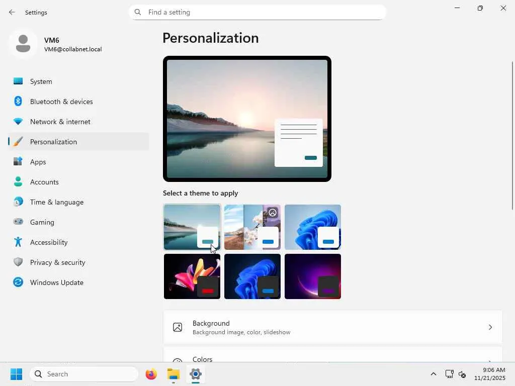The image size is (515, 386).
Task: Click VM6@collabnet.local account email
Action: 73,49
